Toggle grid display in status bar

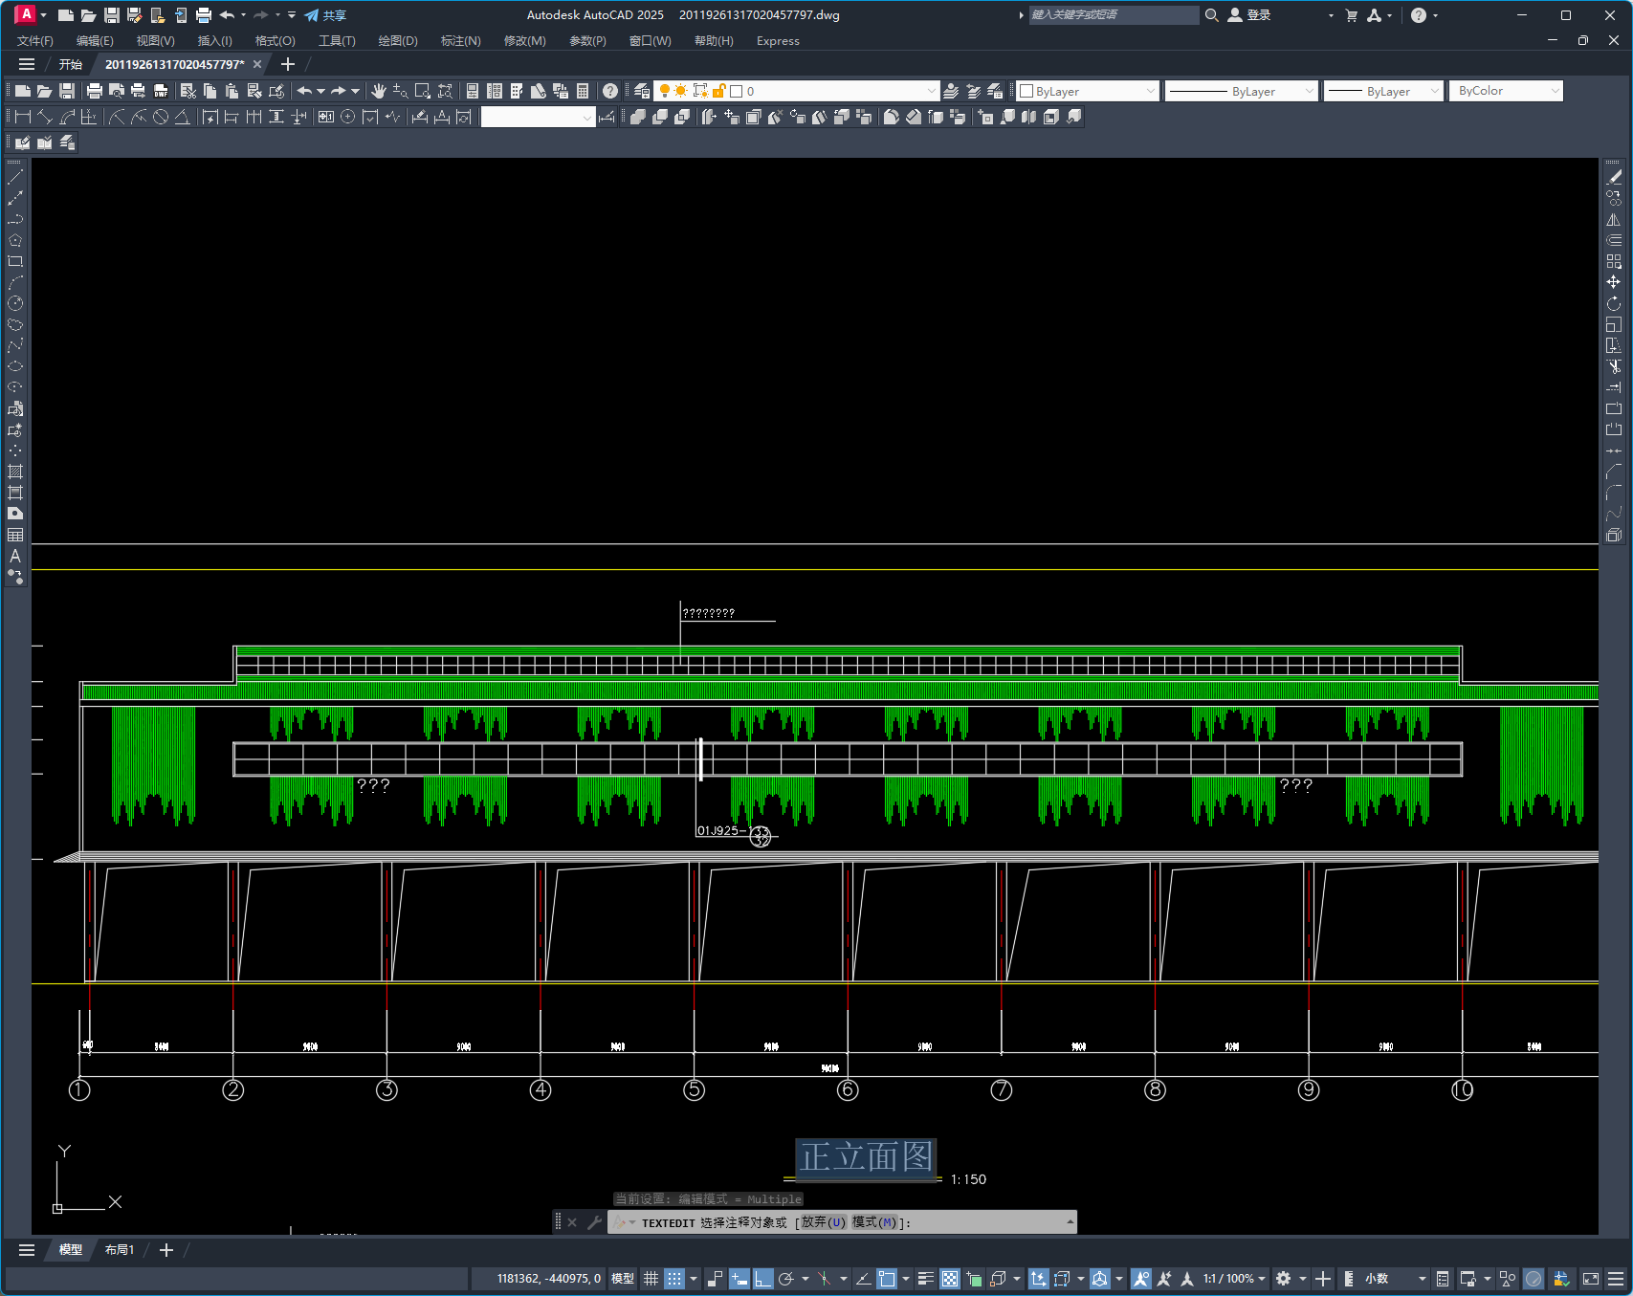coord(651,1279)
